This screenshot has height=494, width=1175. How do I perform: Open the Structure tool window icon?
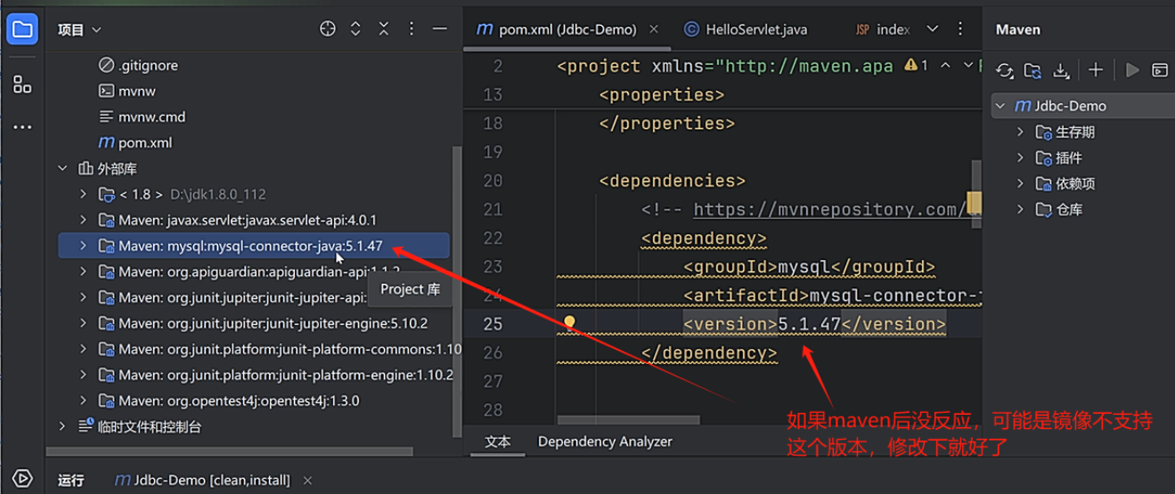(22, 85)
